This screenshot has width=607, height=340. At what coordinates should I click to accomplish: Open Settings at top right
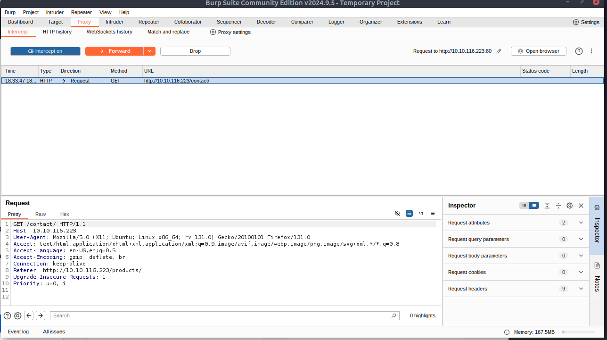(586, 22)
